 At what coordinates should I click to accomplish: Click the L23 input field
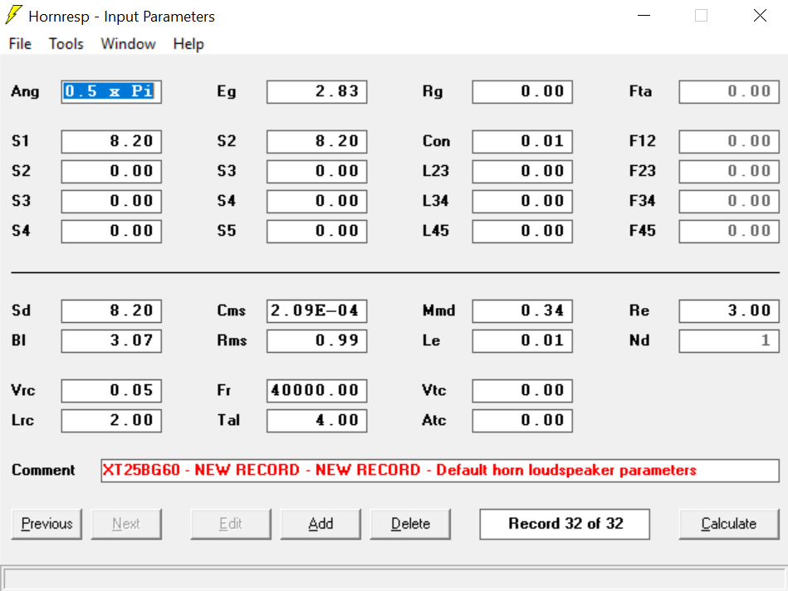pyautogui.click(x=522, y=171)
